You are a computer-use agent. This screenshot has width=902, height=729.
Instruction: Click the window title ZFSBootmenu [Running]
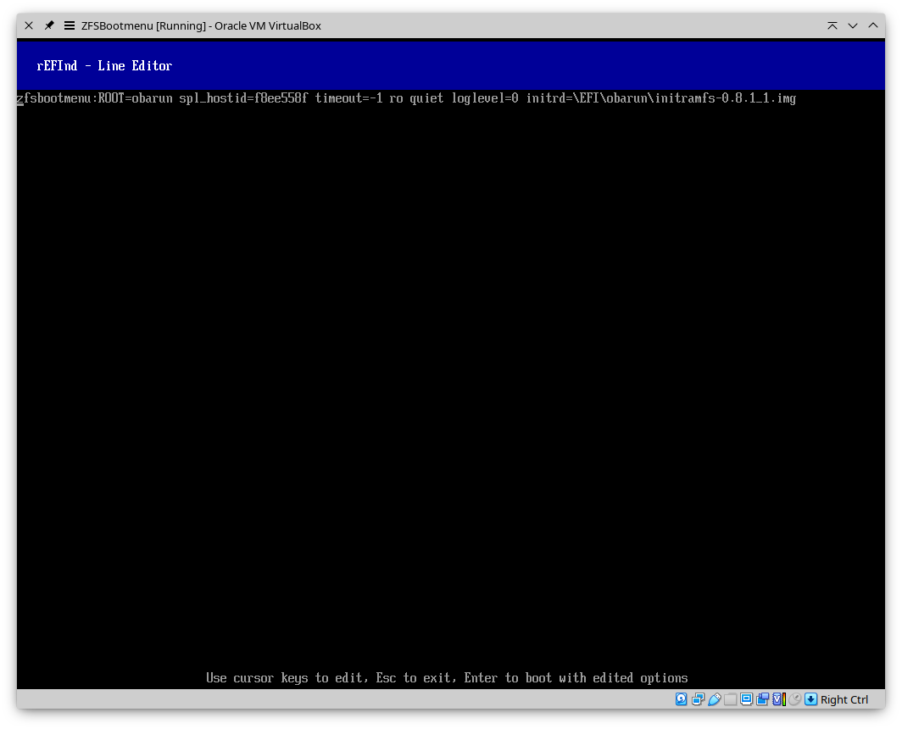[143, 26]
